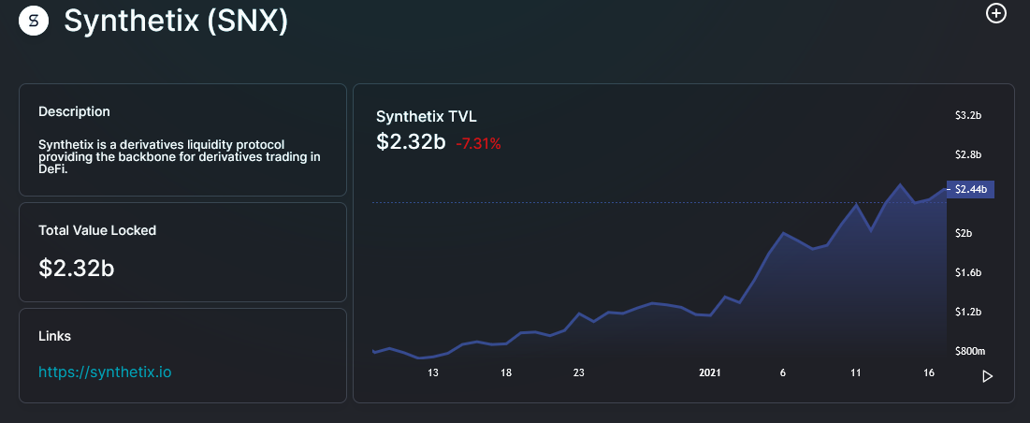
Task: Click the plus circle add icon
Action: pyautogui.click(x=995, y=13)
